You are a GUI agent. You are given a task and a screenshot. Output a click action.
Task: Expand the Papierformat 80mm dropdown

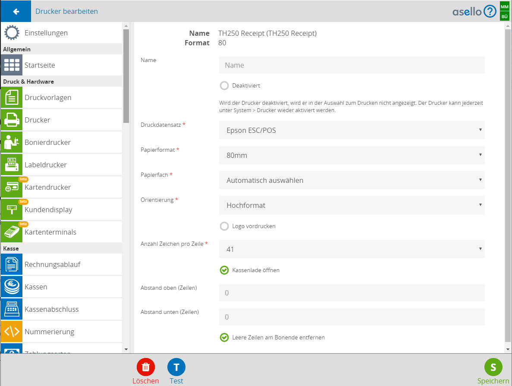[352, 155]
